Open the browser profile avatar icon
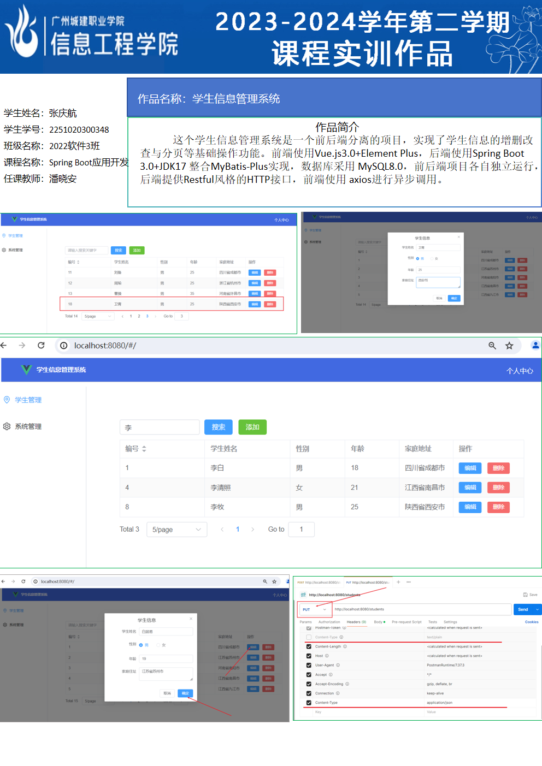542x766 pixels. (x=535, y=345)
